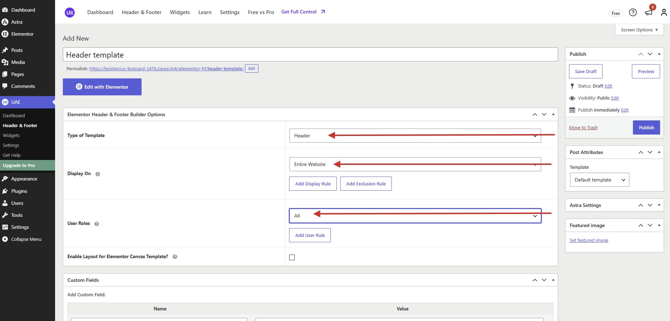Open Free vs Pro in top nav
The image size is (670, 321).
(x=261, y=12)
